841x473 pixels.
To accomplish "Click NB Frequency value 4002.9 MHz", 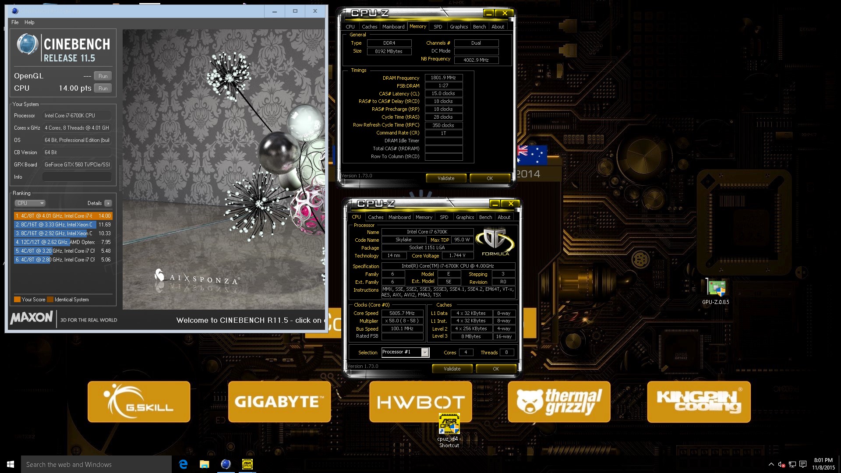I will pos(476,60).
